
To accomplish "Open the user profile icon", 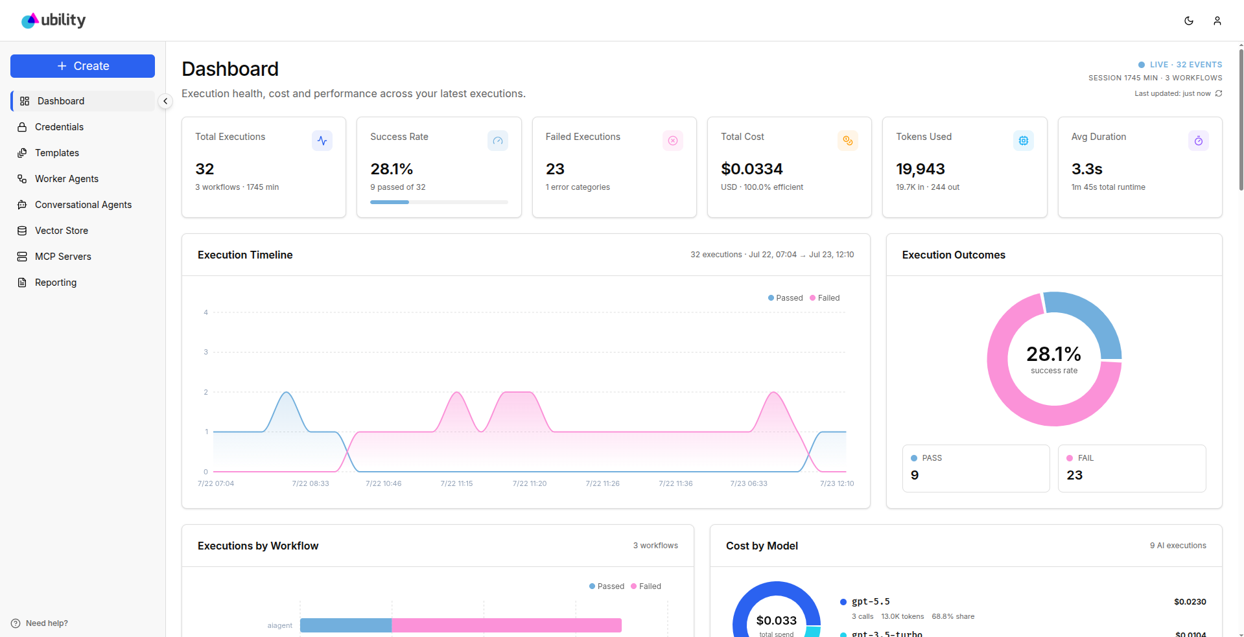I will (x=1217, y=21).
